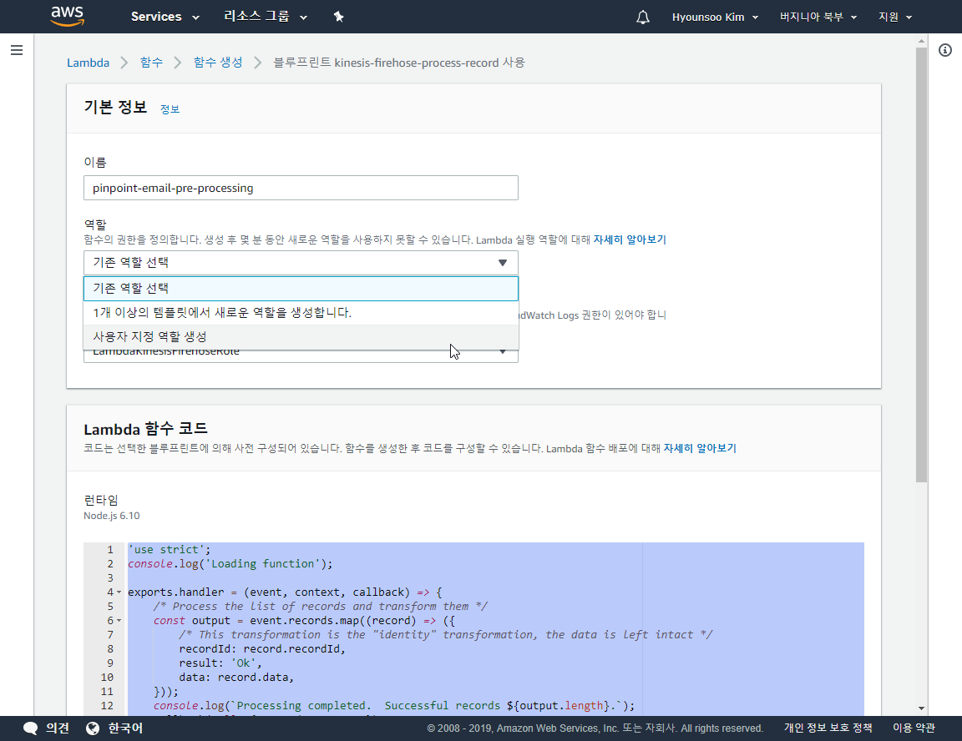Go to 함수 breadcrumb link
Screen dimensions: 962x741
[x=151, y=63]
